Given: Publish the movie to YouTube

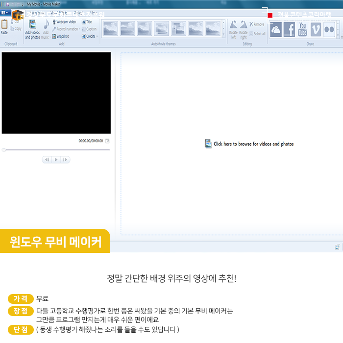Looking at the screenshot, I should [302, 29].
